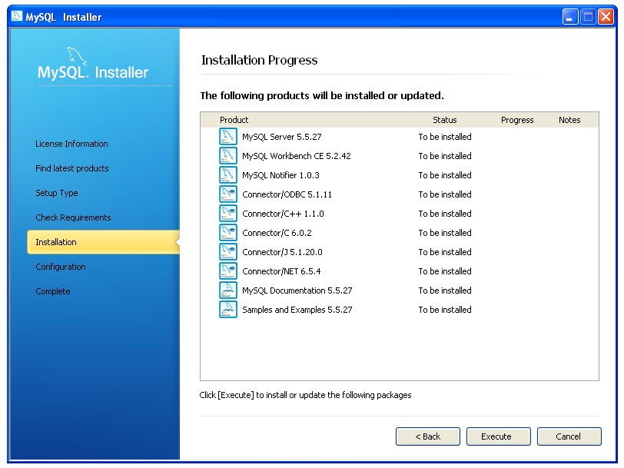The image size is (624, 468).
Task: Select the 'Connector/C 6.0.2' text
Action: pyautogui.click(x=277, y=233)
